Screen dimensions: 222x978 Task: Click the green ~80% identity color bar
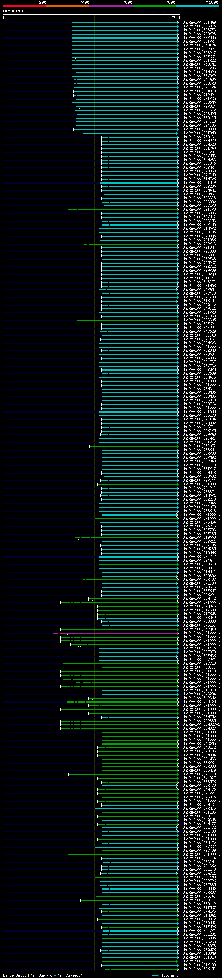(x=154, y=6)
